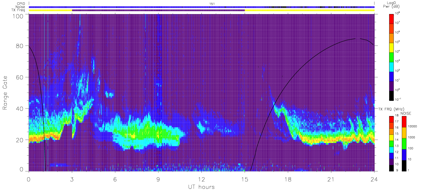The width and height of the screenshot is (421, 194).
Task: Pick the cyan swatch in TX FRQ legend
Action: [x=392, y=150]
